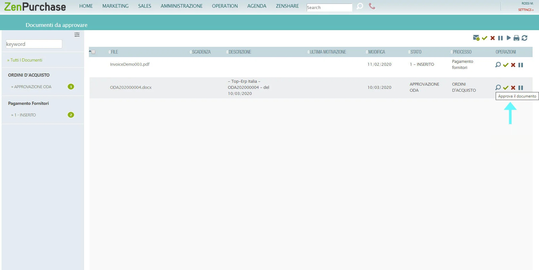The height and width of the screenshot is (270, 539).
Task: Open file InvoiceDemo003.pdf
Action: point(130,64)
